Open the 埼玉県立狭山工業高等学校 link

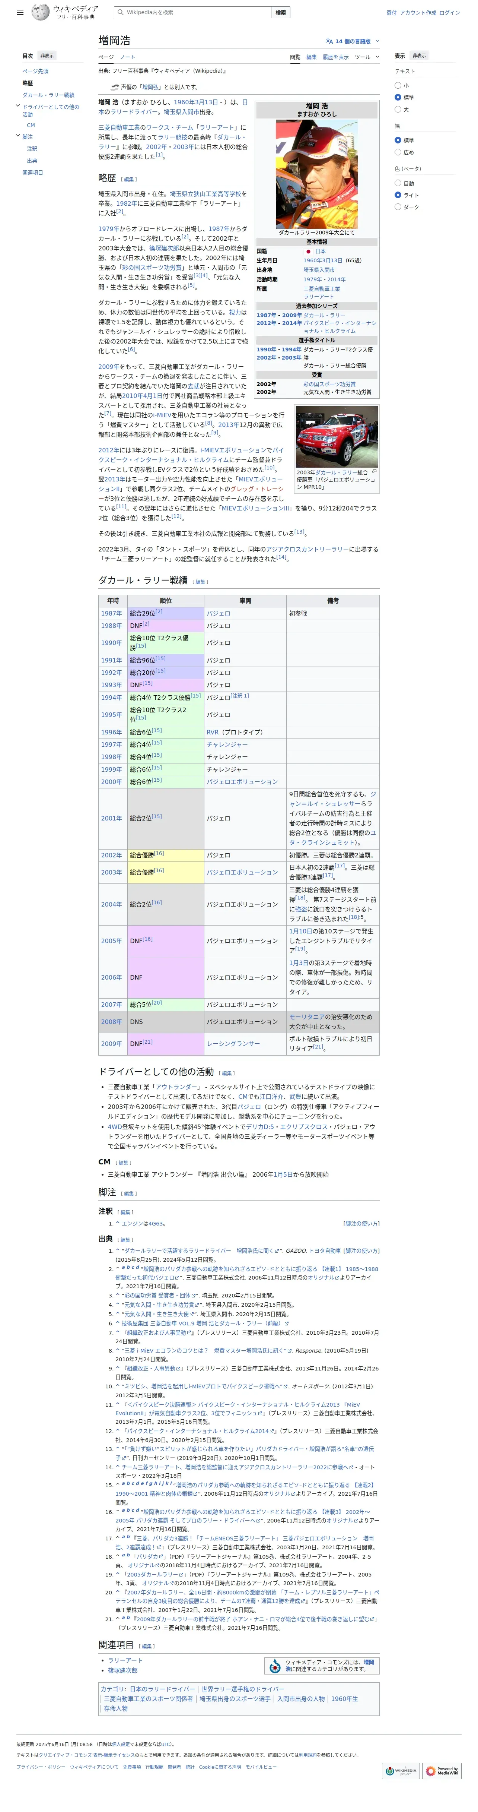coord(205,193)
